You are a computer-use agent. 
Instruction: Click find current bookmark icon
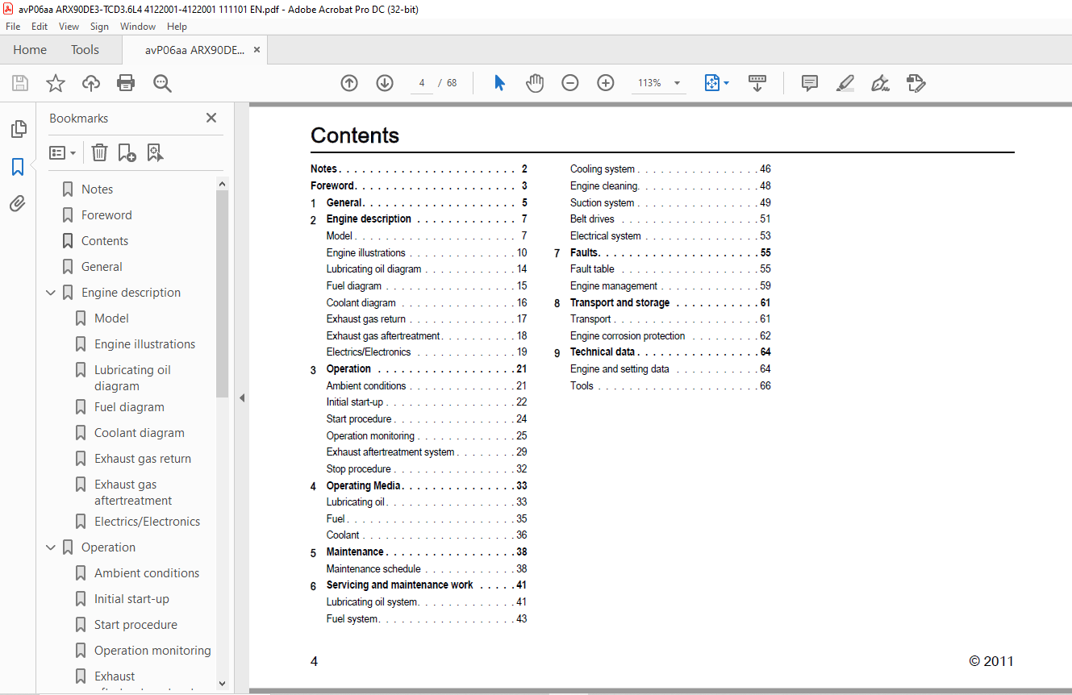(155, 152)
